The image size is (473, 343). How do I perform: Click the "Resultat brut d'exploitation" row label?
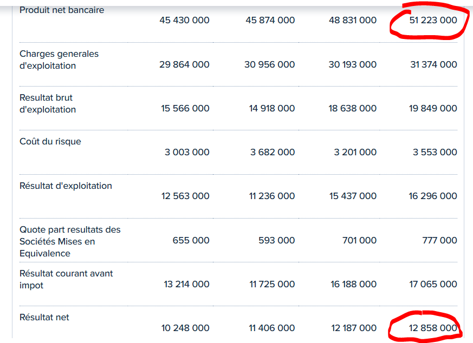click(x=48, y=104)
